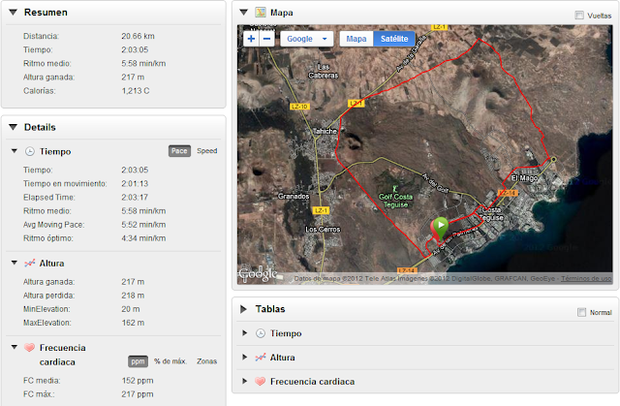
Task: Click the Google logo on the map
Action: pos(258,274)
